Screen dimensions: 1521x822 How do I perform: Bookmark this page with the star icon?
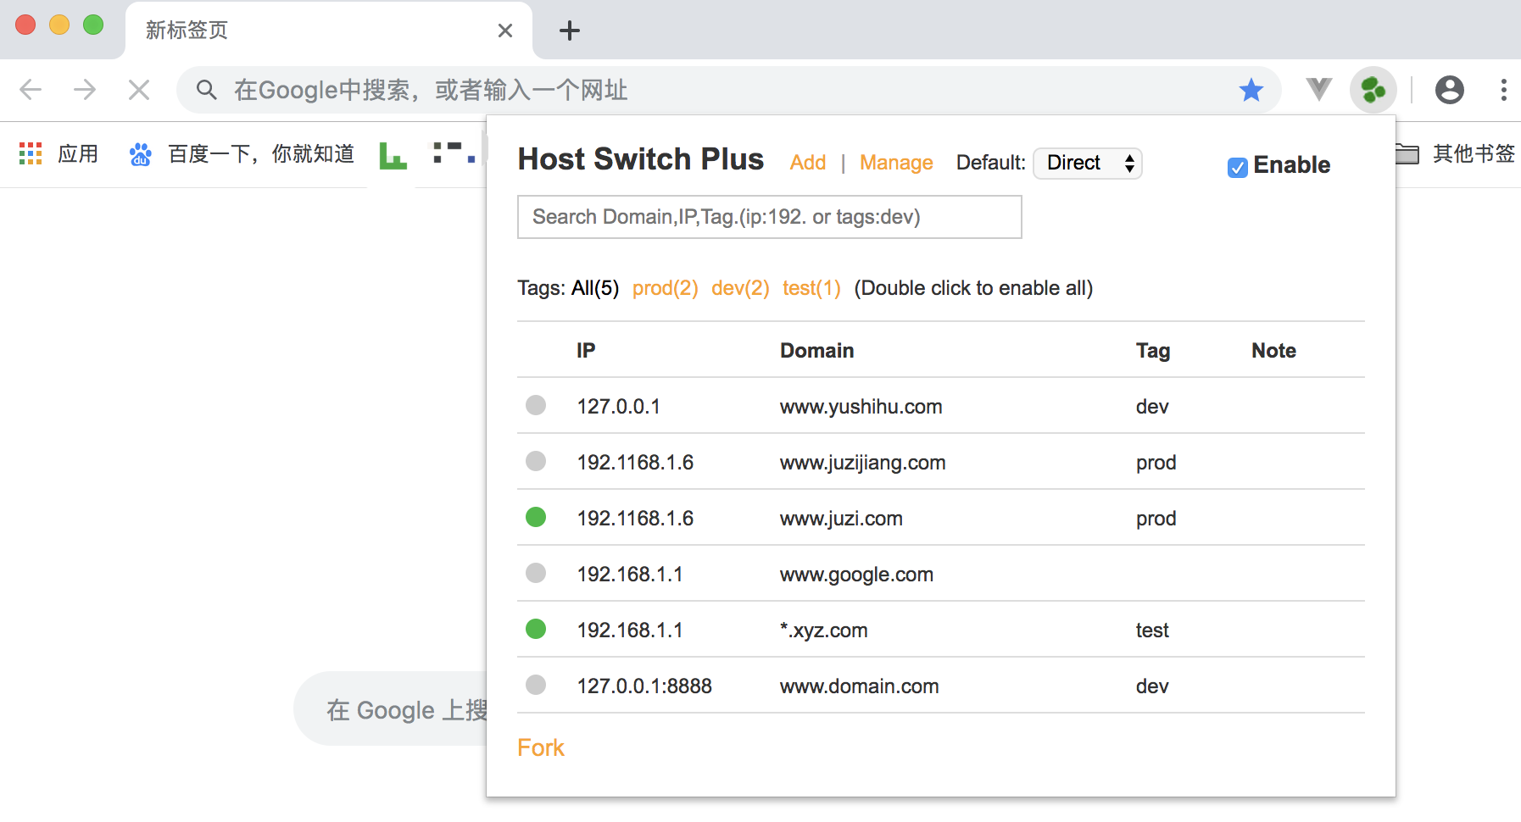1251,90
